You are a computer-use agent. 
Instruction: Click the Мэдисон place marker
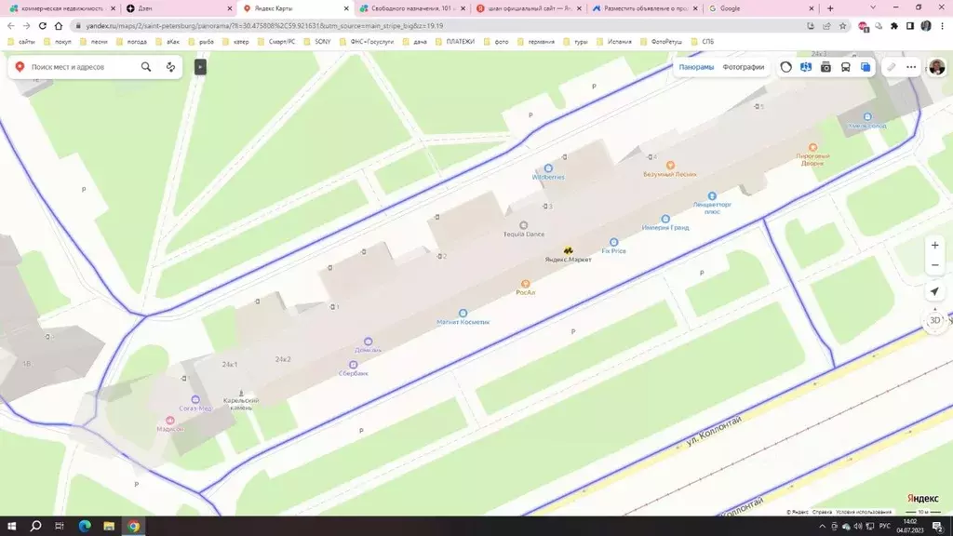(170, 421)
